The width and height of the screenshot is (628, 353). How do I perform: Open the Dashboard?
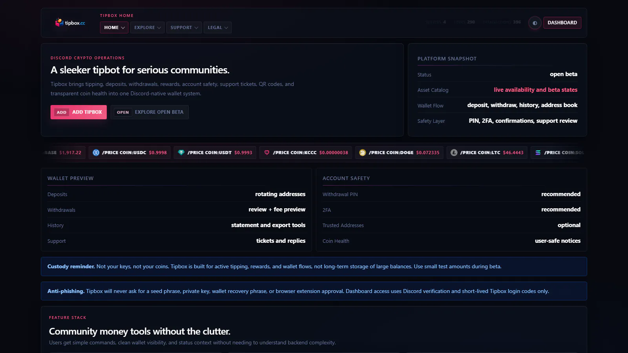562,23
